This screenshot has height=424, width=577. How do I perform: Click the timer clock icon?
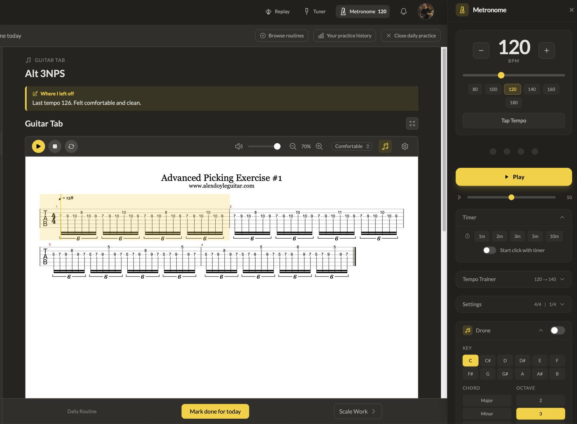click(x=467, y=236)
